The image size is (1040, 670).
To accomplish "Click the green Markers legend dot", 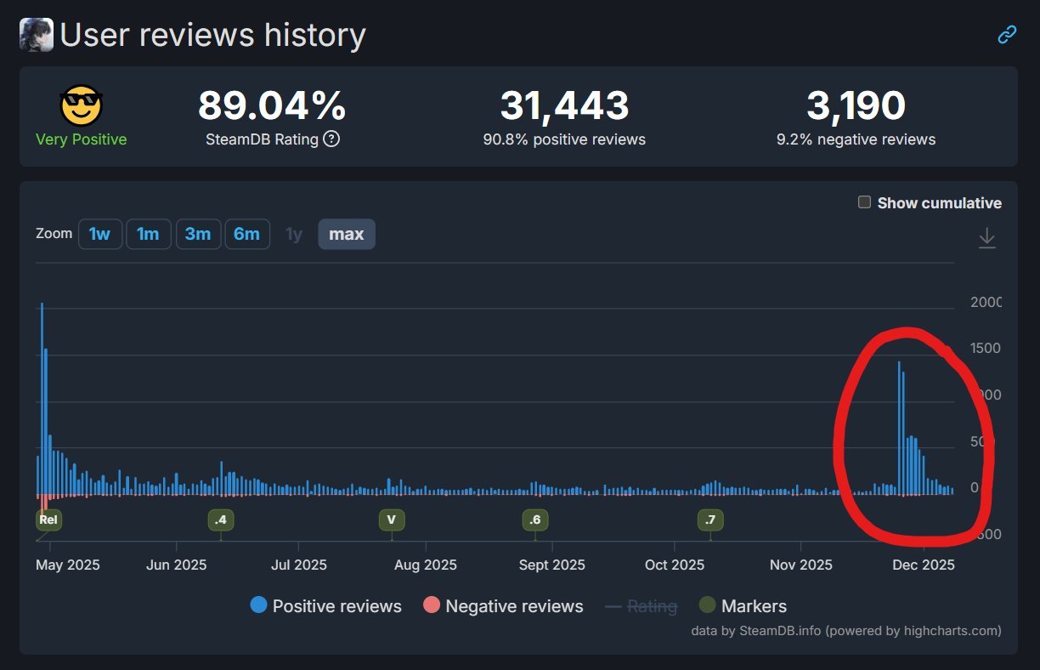I will point(707,605).
